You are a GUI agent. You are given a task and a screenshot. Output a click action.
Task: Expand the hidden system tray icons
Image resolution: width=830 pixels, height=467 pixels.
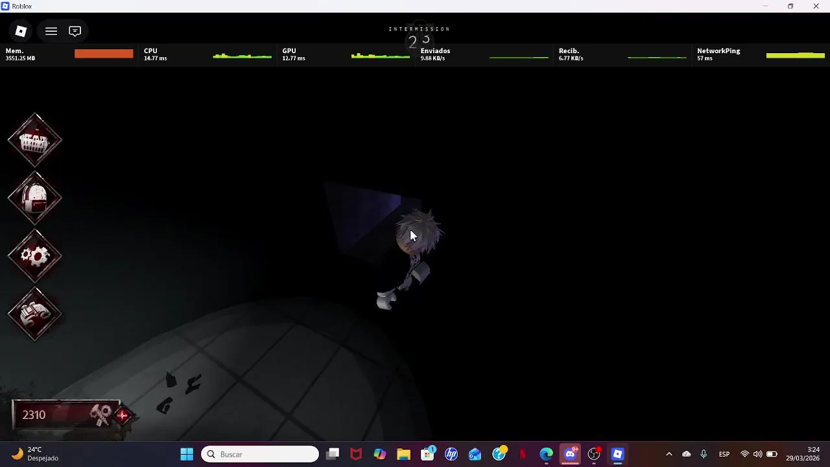coord(669,454)
